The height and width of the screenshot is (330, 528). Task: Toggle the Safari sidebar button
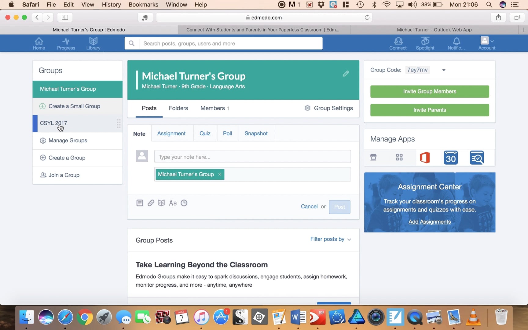65,17
